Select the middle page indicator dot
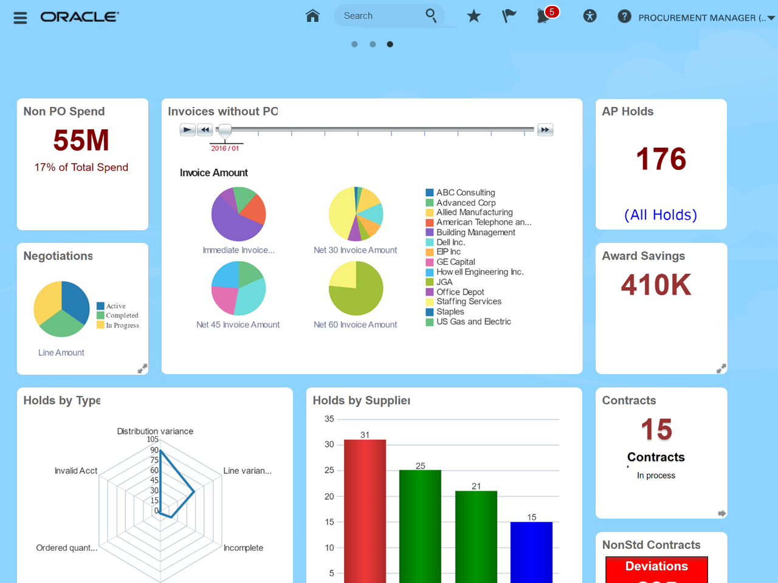This screenshot has height=583, width=778. (373, 44)
